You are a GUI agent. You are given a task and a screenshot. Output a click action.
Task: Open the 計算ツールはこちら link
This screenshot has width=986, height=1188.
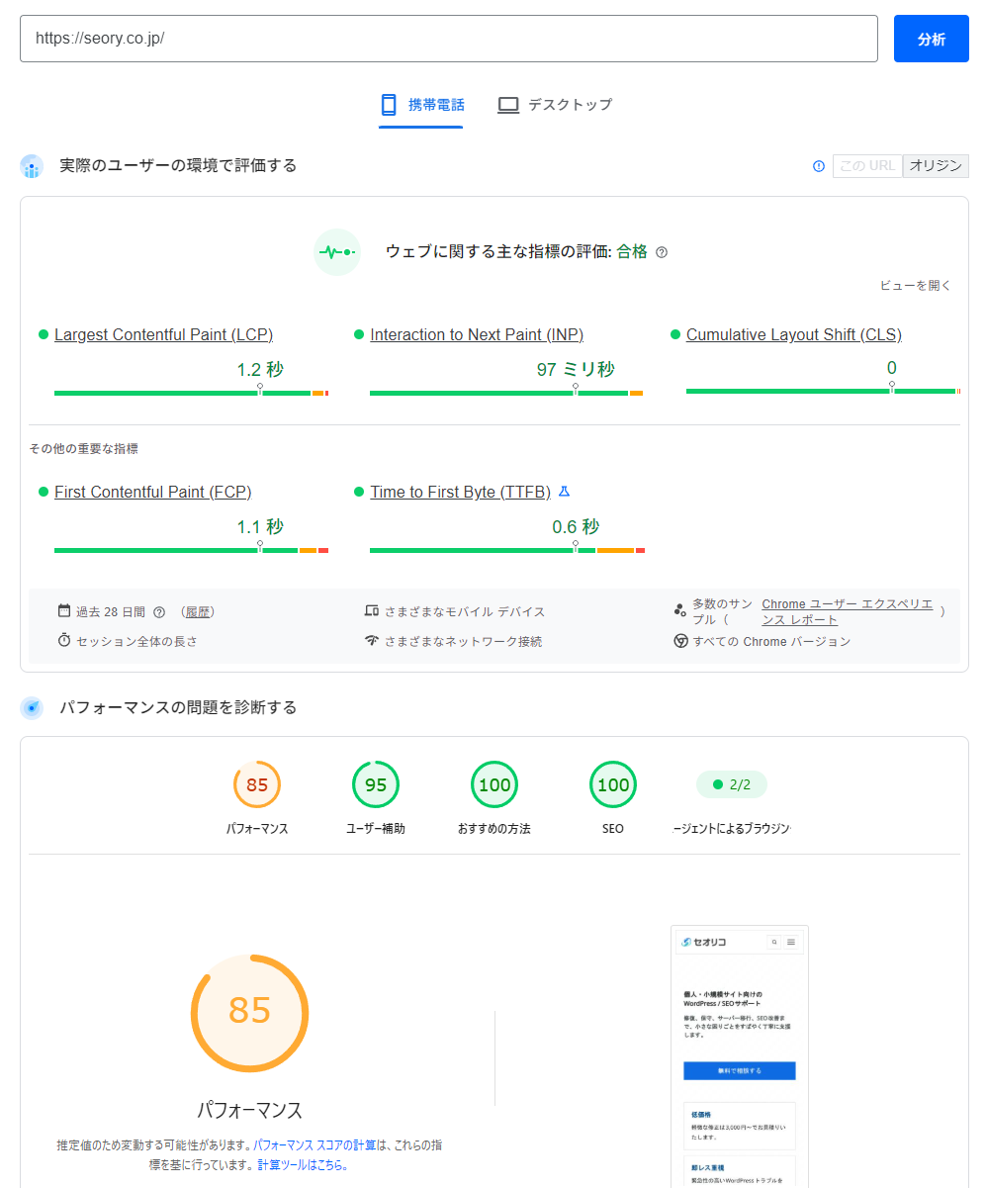(x=303, y=1165)
